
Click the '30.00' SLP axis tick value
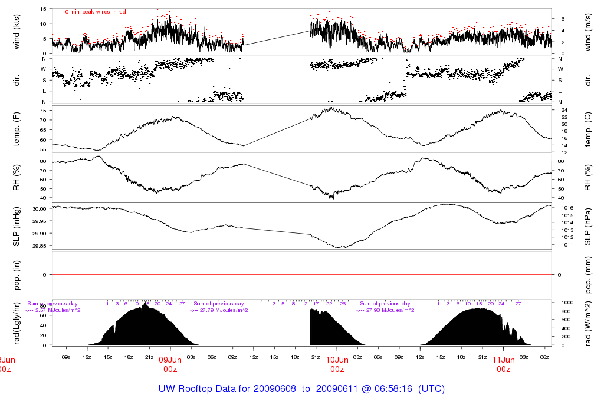pos(40,209)
